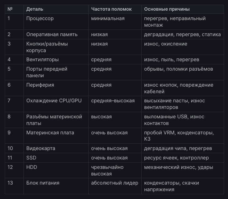
Task: Click the 'Порты передней панели' cell
Action: click(56, 72)
